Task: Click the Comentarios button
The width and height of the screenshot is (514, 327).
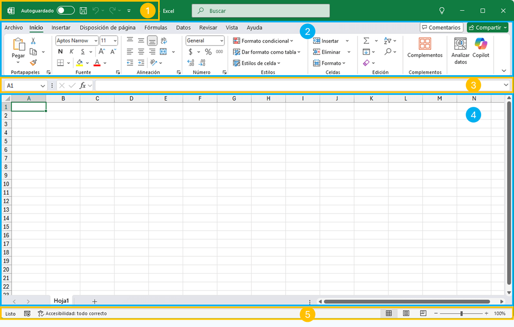Action: click(441, 28)
